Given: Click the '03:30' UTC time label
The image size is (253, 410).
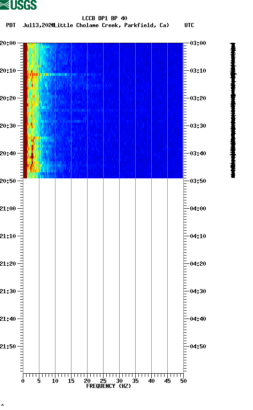Looking at the screenshot, I should pyautogui.click(x=198, y=126).
